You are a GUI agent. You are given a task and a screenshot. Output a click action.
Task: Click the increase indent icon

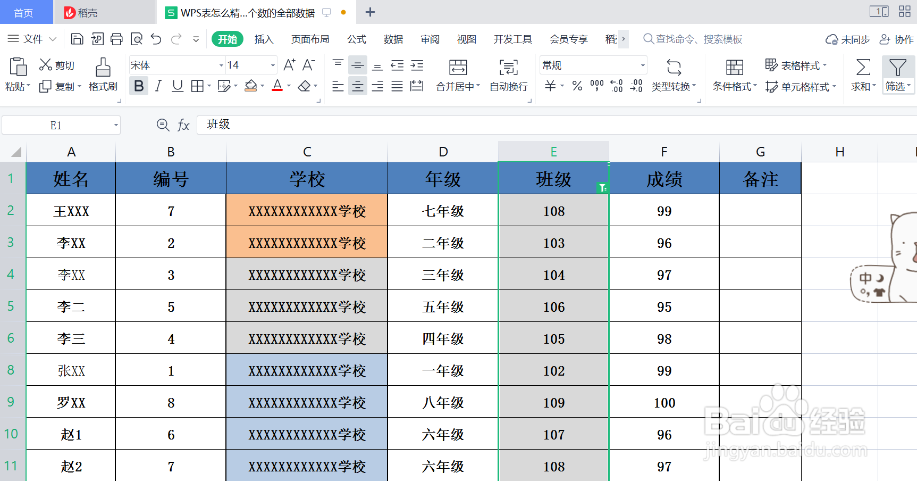(417, 65)
